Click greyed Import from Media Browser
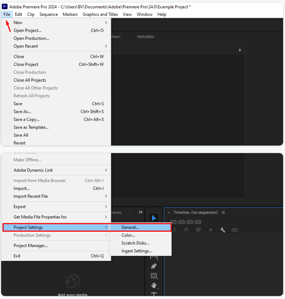 (56, 181)
